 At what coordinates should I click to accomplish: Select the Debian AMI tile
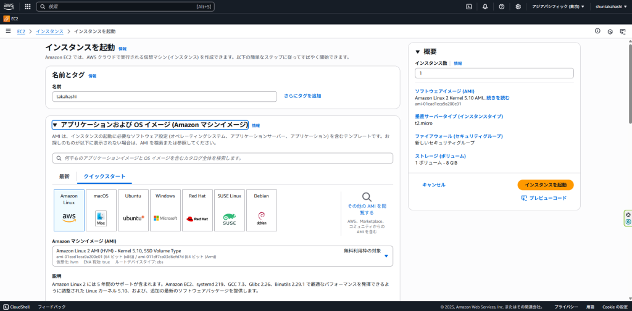pyautogui.click(x=262, y=210)
